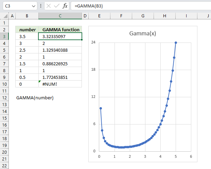Viewport: 211px width, 169px height.
Task: Click the 'number' header cell
Action: pos(27,30)
